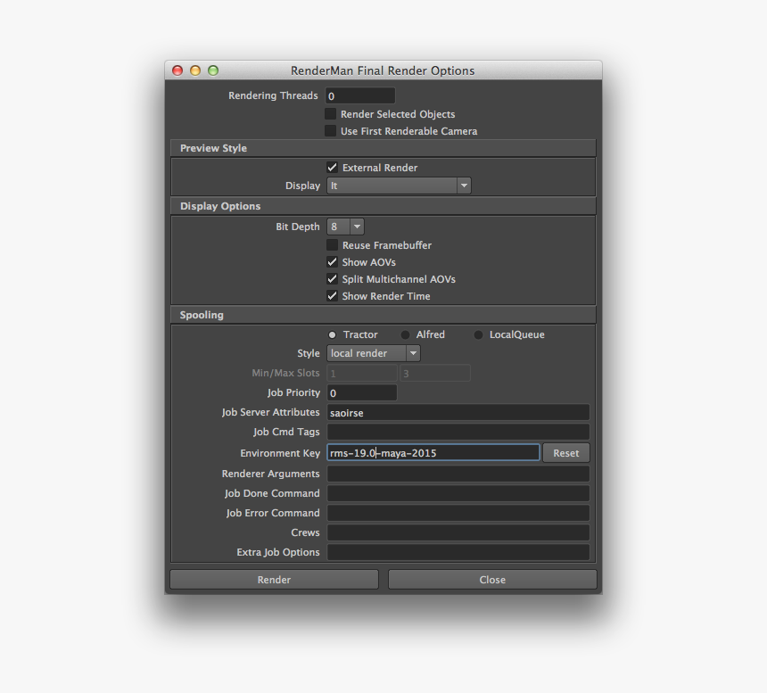The height and width of the screenshot is (693, 767).
Task: Click the Environment Key text field
Action: (433, 452)
